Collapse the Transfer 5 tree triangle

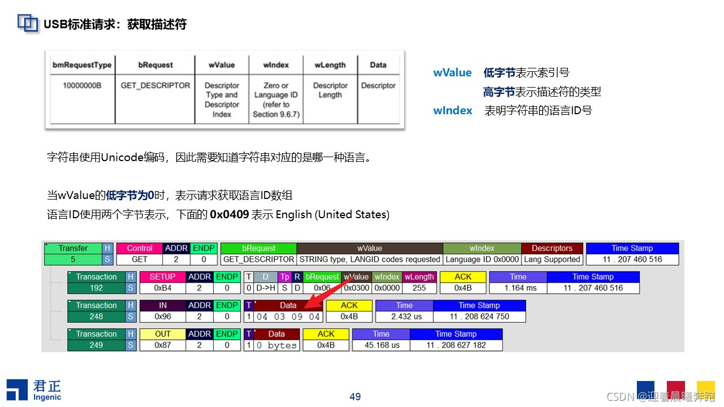[x=48, y=245]
